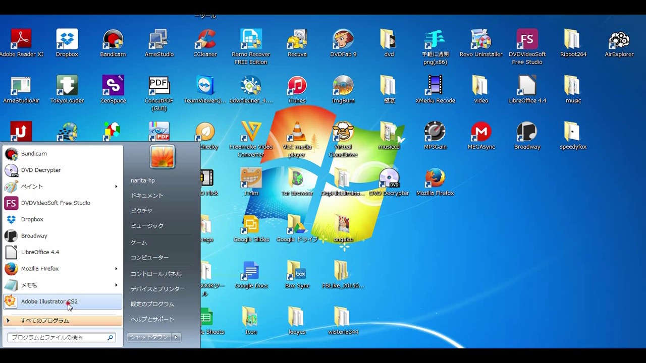Viewport: 646px width, 363px height.
Task: Click the program and file search box
Action: tap(62, 337)
